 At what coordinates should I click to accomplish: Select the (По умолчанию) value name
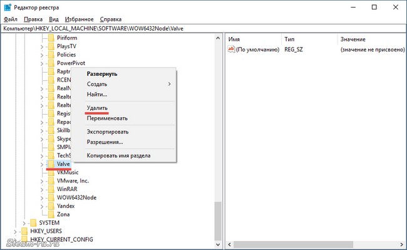click(257, 49)
